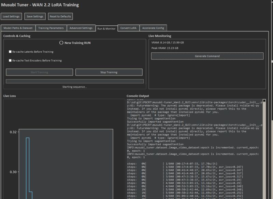Viewport: 273px width, 199px height.
Task: Enable Re-cache Latents Before Training
Action: tap(10, 52)
